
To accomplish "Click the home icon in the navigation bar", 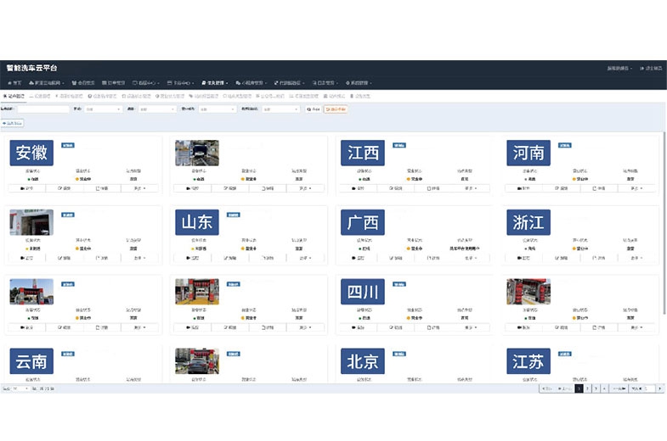I will [14, 83].
